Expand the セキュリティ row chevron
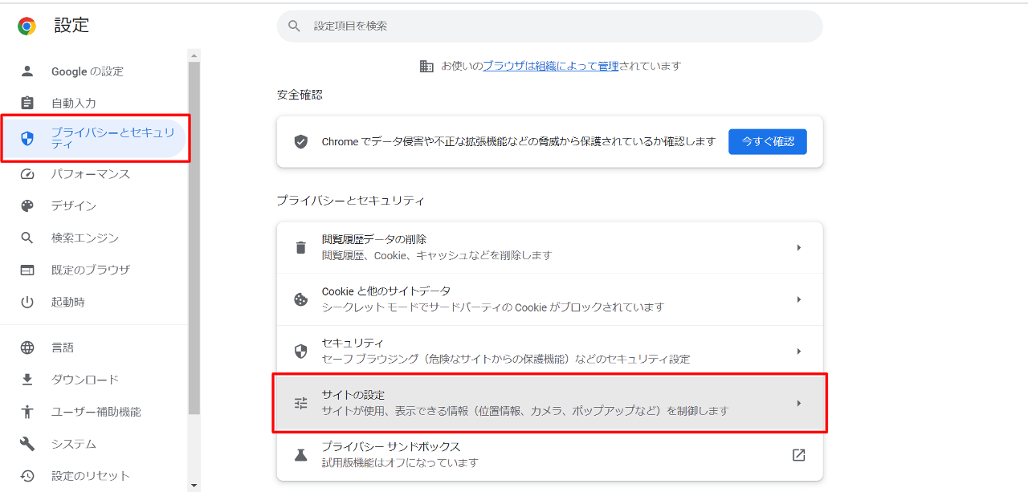 point(798,351)
